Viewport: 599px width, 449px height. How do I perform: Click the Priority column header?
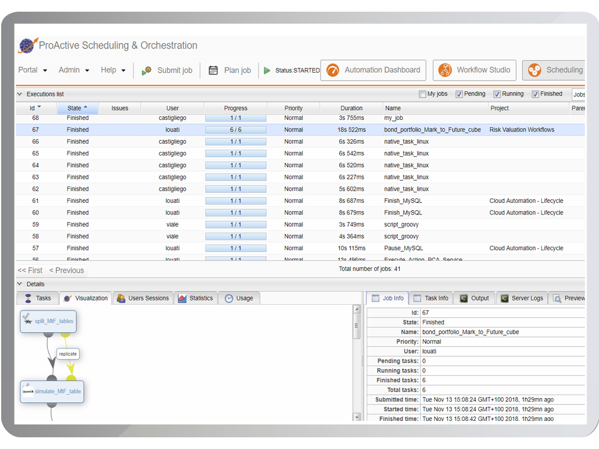(294, 108)
